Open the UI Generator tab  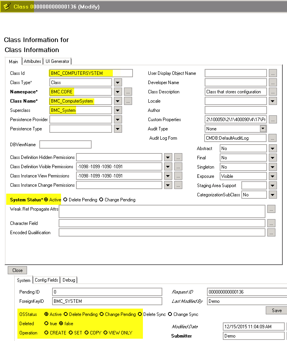pos(58,61)
